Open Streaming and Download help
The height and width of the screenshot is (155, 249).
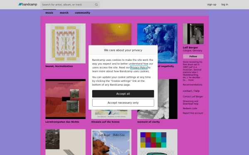(x=190, y=103)
